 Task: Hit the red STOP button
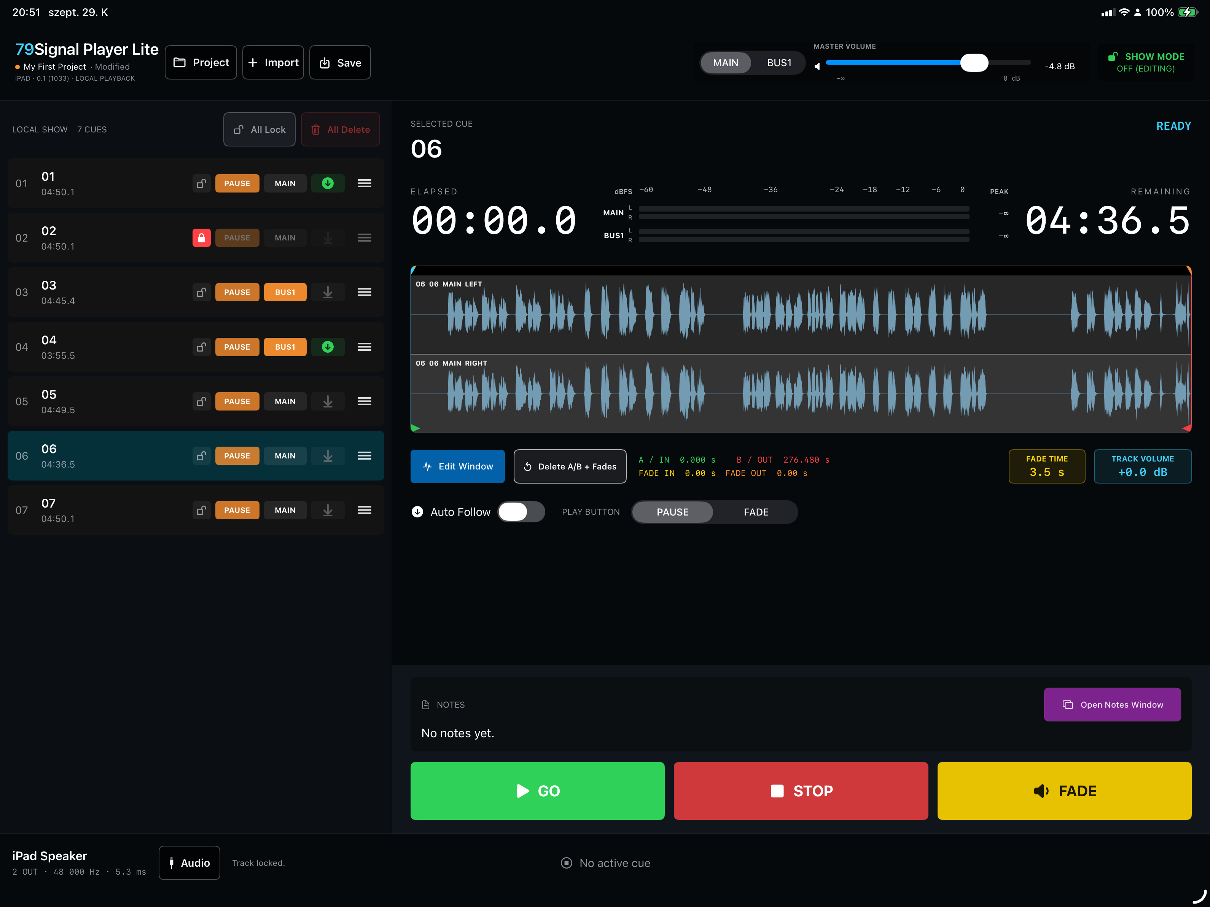pyautogui.click(x=801, y=791)
